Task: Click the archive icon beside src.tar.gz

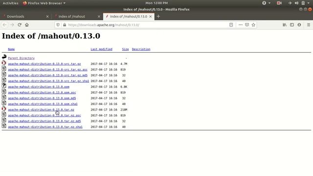Action: [x=4, y=63]
